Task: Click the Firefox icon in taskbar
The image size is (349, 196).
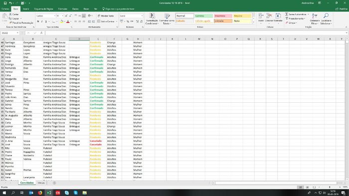Action: coord(40,193)
